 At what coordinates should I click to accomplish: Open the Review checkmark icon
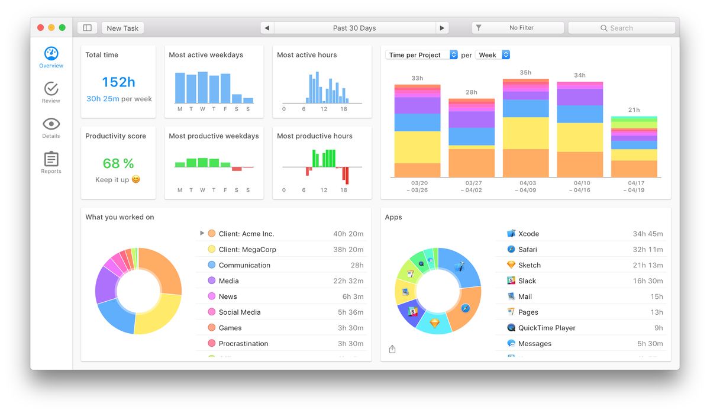click(51, 89)
